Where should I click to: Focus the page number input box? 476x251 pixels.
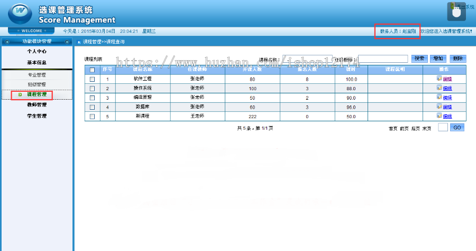coord(443,128)
